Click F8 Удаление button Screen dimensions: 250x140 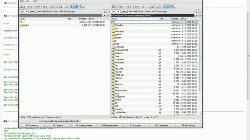tap(162, 125)
